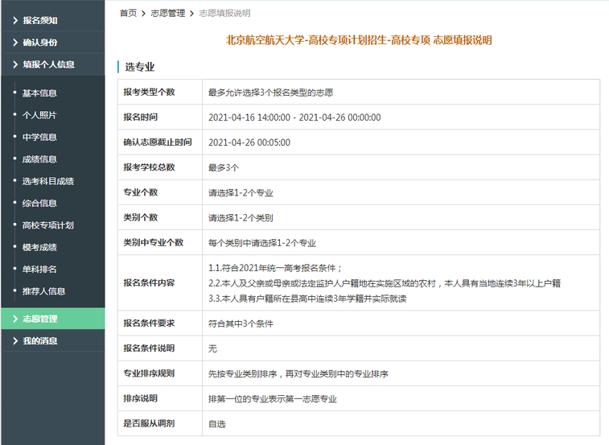Click the date range 2021-04-16 14:00:00 - 2021-04-26 00:00:00

pyautogui.click(x=294, y=117)
